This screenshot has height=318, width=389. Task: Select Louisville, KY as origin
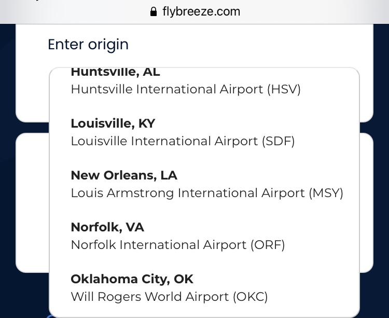pos(113,123)
